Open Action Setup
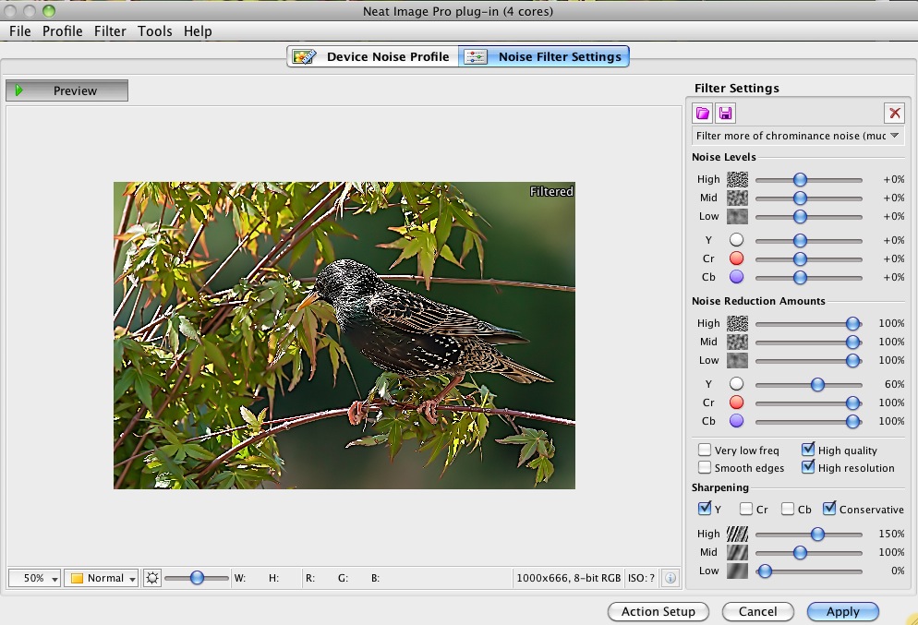Screen dimensions: 918x625 [x=658, y=611]
